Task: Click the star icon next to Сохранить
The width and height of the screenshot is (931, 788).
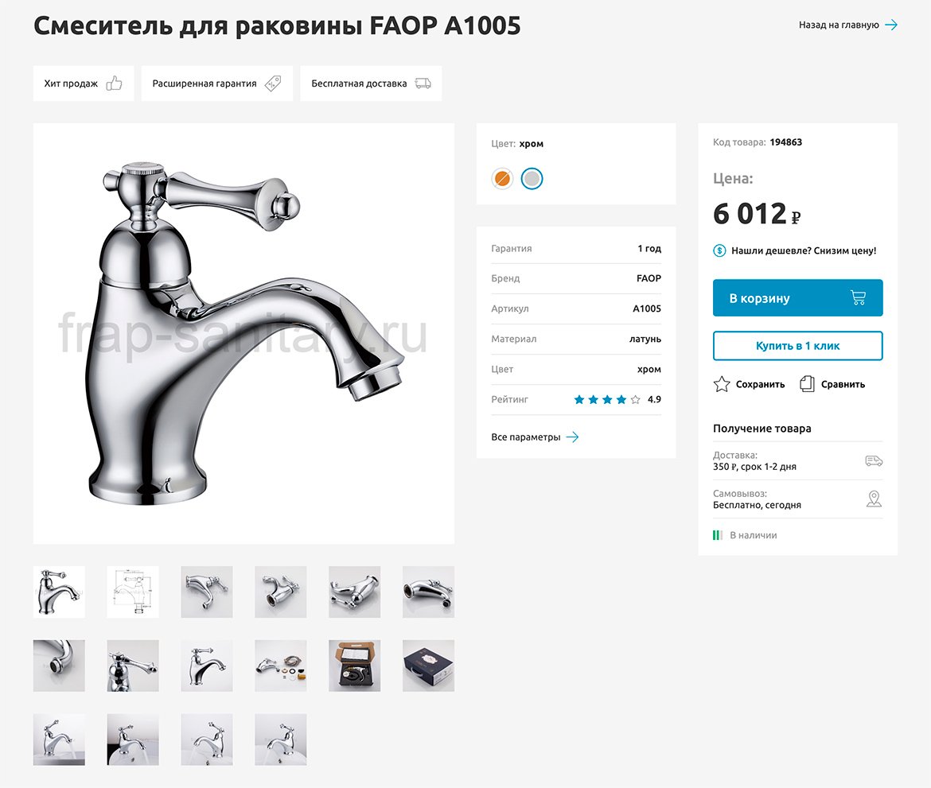Action: click(722, 384)
